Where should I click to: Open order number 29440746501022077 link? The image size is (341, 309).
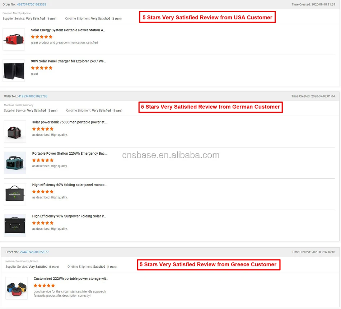34,252
